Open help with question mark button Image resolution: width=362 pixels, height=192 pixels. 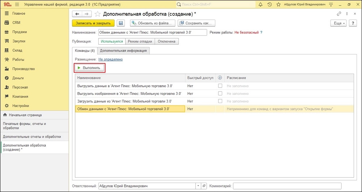pos(353,23)
